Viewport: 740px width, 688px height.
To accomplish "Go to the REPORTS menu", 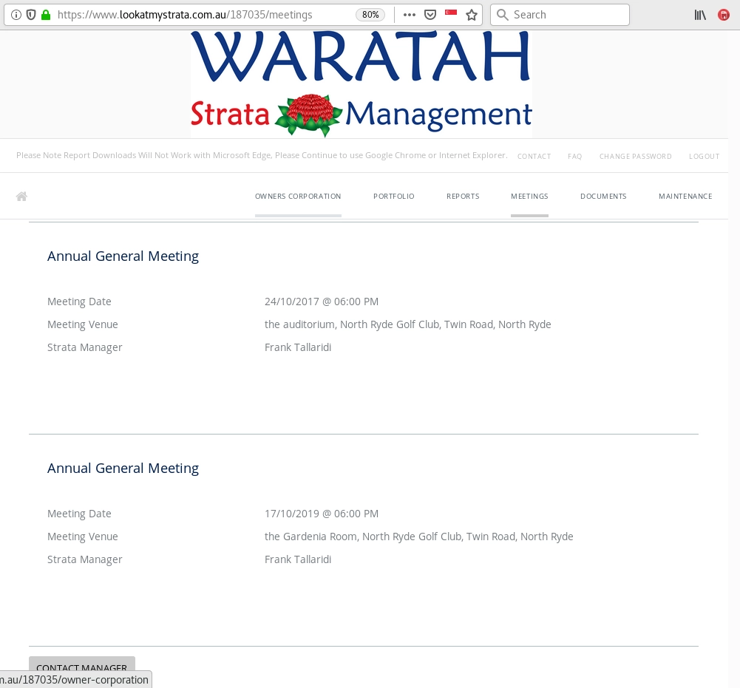I will coord(463,197).
